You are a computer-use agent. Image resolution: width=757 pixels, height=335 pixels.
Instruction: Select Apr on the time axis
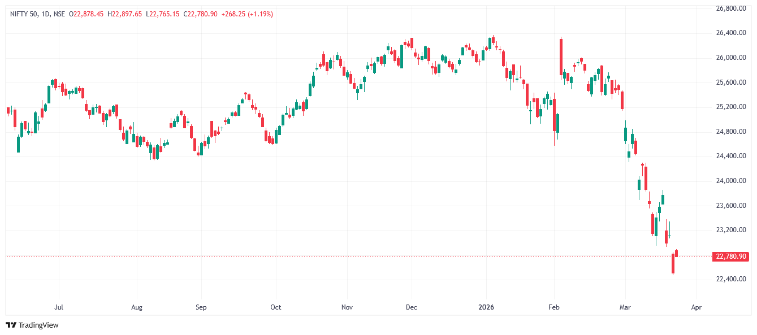[697, 307]
